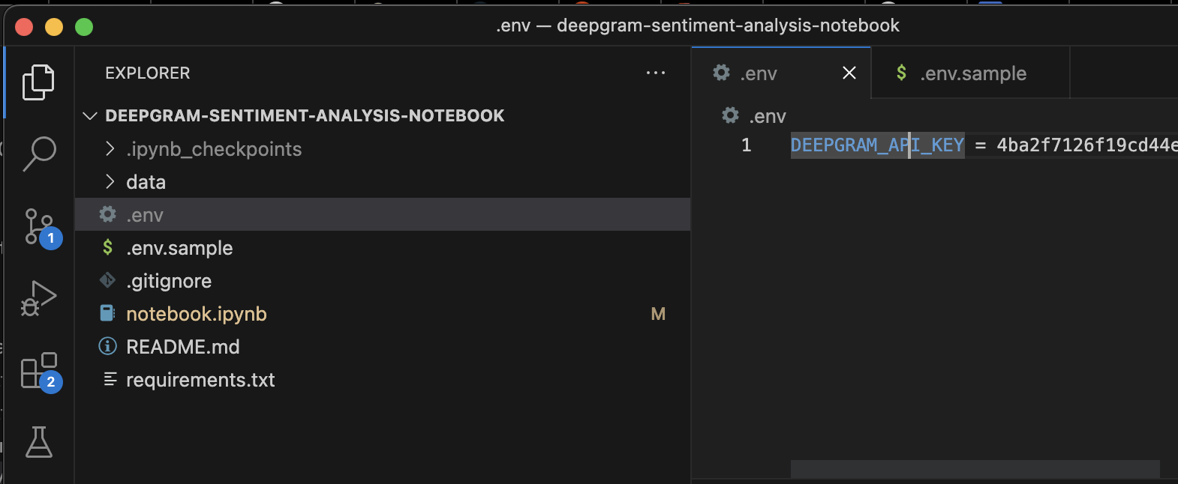Screen dimensions: 1178x484
Task: Open Explorer more actions ellipsis menu
Action: (656, 73)
